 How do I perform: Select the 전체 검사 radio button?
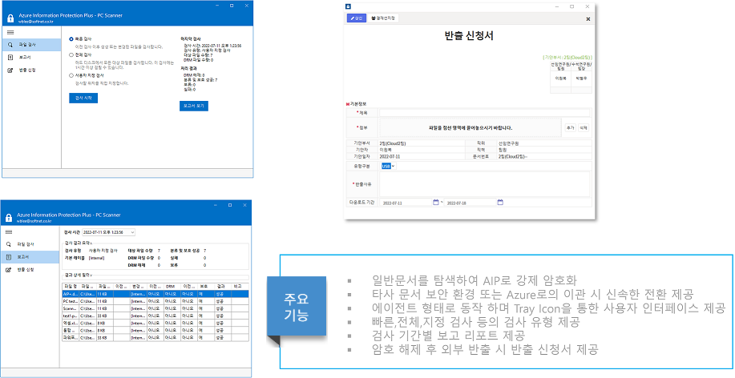[x=71, y=55]
